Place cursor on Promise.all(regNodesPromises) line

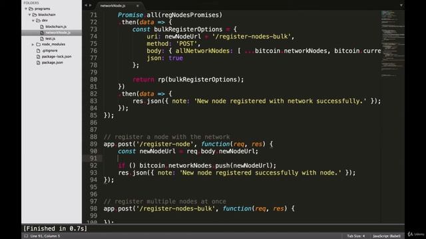click(170, 15)
